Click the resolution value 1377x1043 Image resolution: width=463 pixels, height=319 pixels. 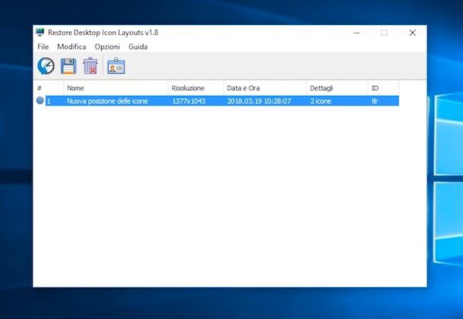coord(189,101)
